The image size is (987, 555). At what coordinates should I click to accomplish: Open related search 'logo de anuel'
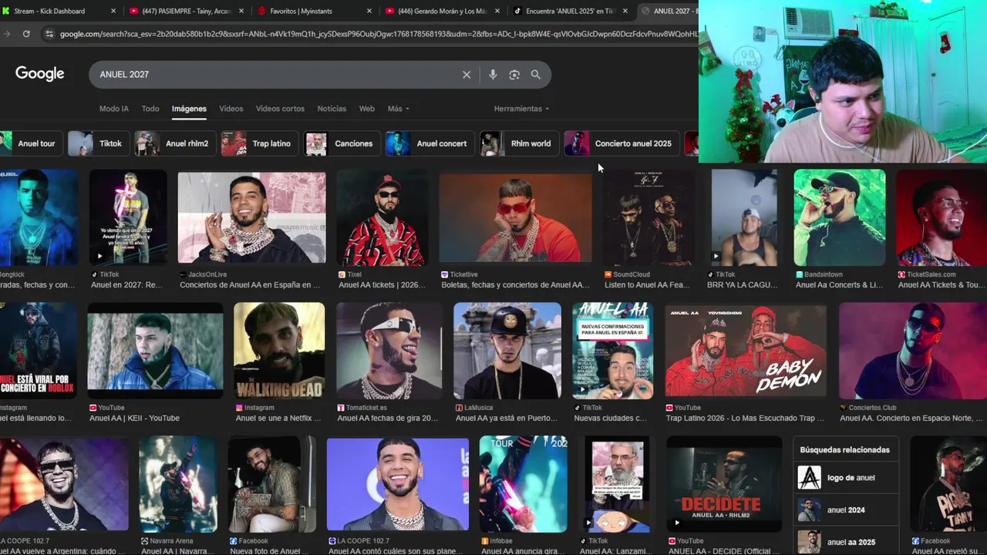(846, 478)
